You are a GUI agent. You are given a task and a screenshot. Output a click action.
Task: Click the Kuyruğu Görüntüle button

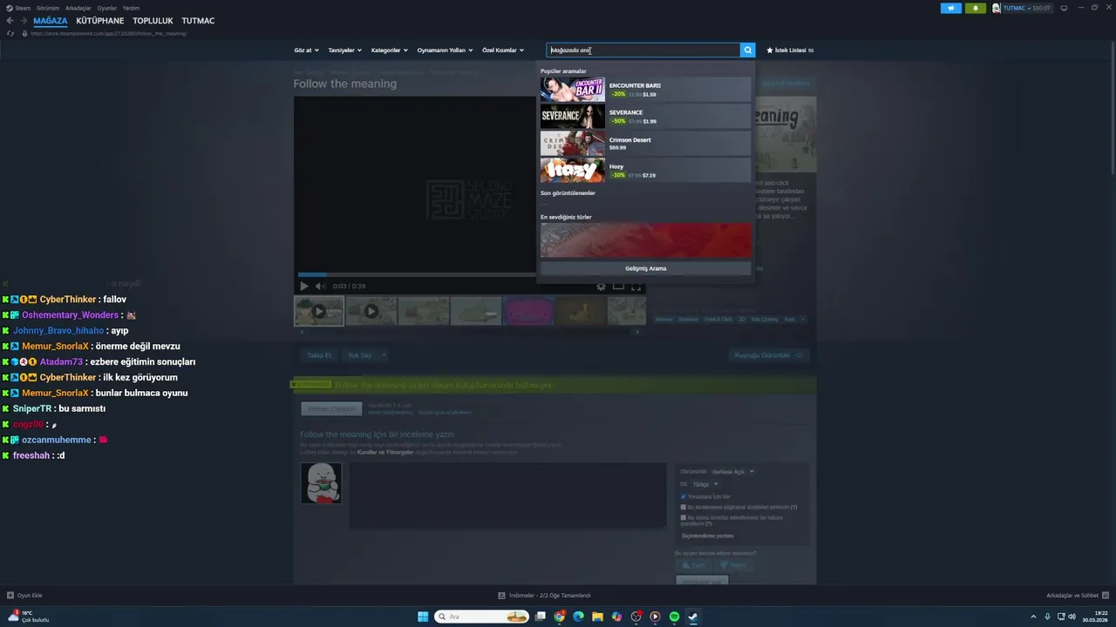769,355
